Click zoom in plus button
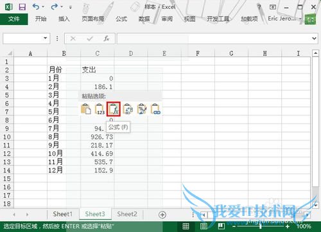This screenshot has width=321, height=232. (288, 226)
